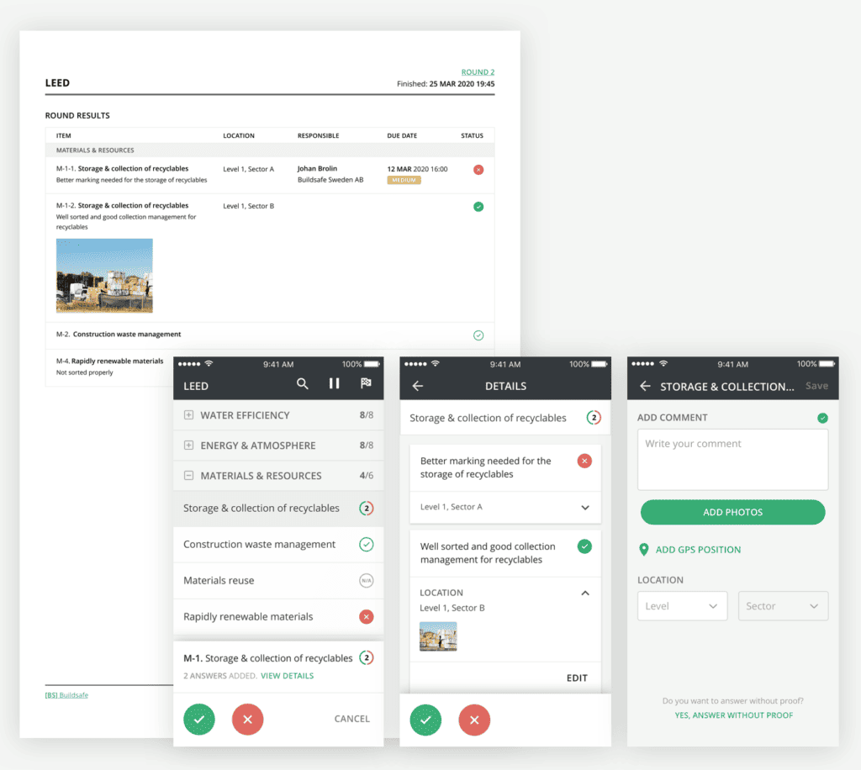Select Construction waste management item
This screenshot has width=861, height=770.
pos(260,545)
